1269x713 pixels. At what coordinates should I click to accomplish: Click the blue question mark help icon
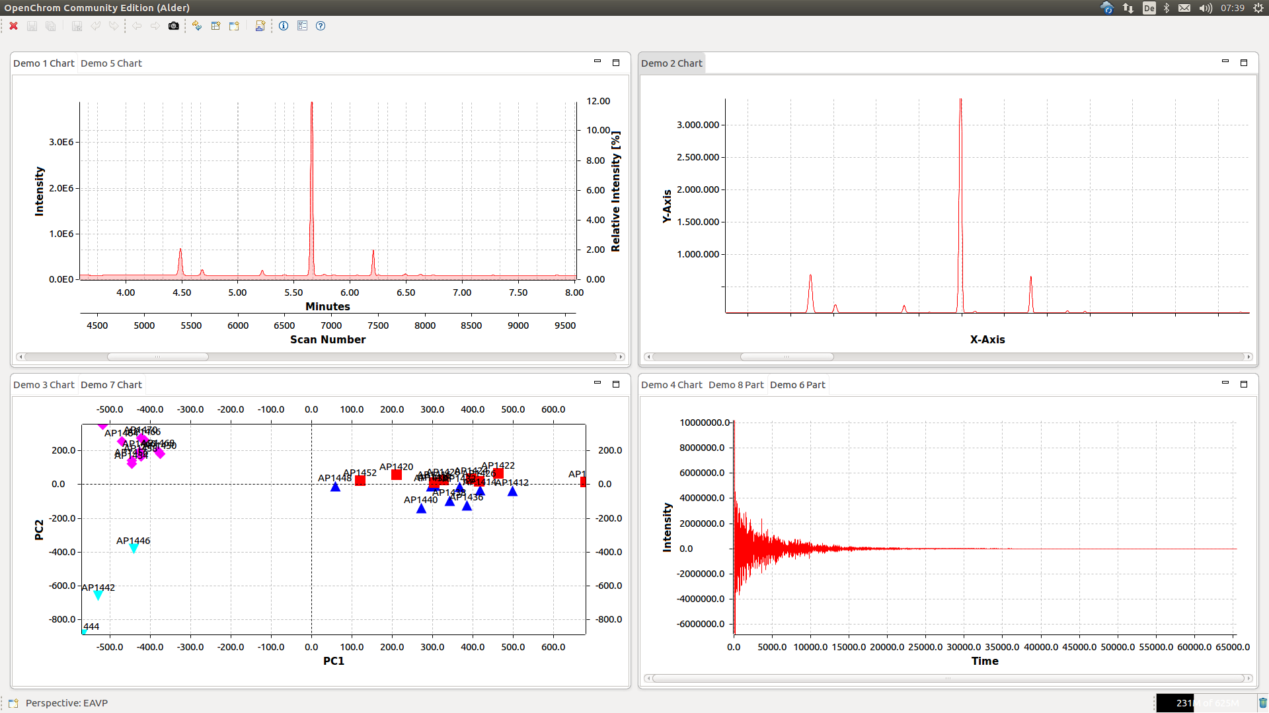click(x=321, y=26)
